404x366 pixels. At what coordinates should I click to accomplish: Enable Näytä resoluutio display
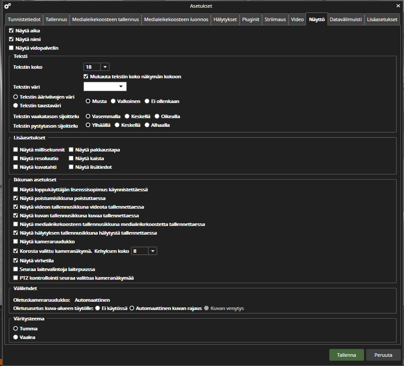tap(15, 158)
